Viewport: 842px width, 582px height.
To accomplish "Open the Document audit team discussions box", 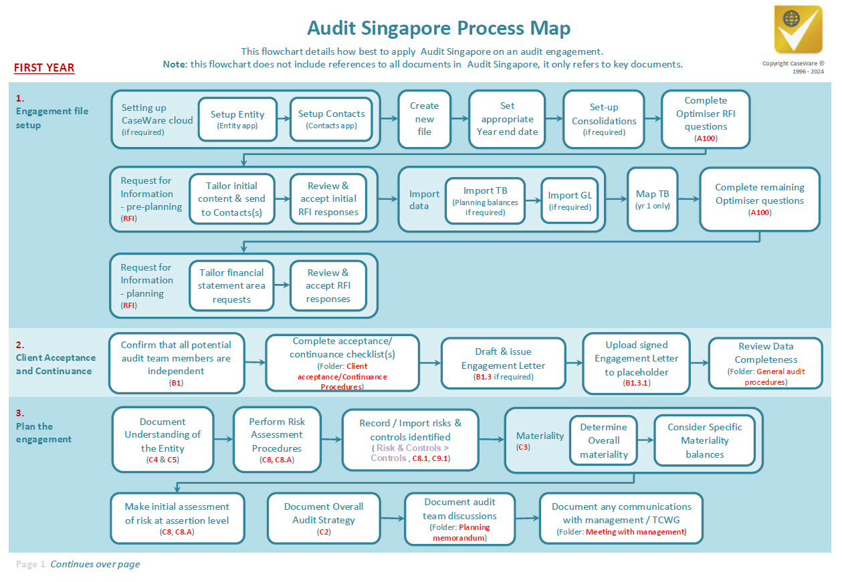I will (459, 519).
